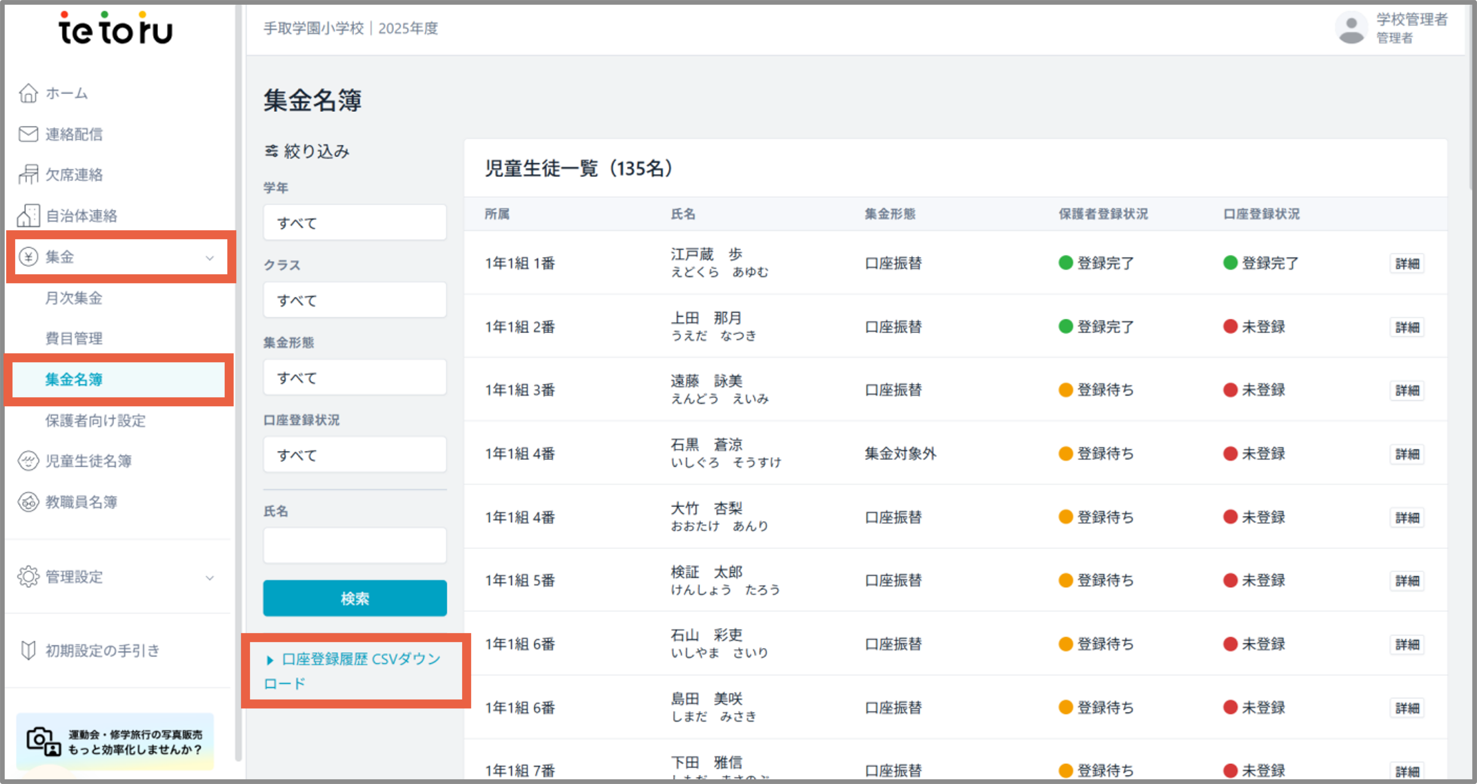Click the 管理設定 gear icon

point(28,577)
